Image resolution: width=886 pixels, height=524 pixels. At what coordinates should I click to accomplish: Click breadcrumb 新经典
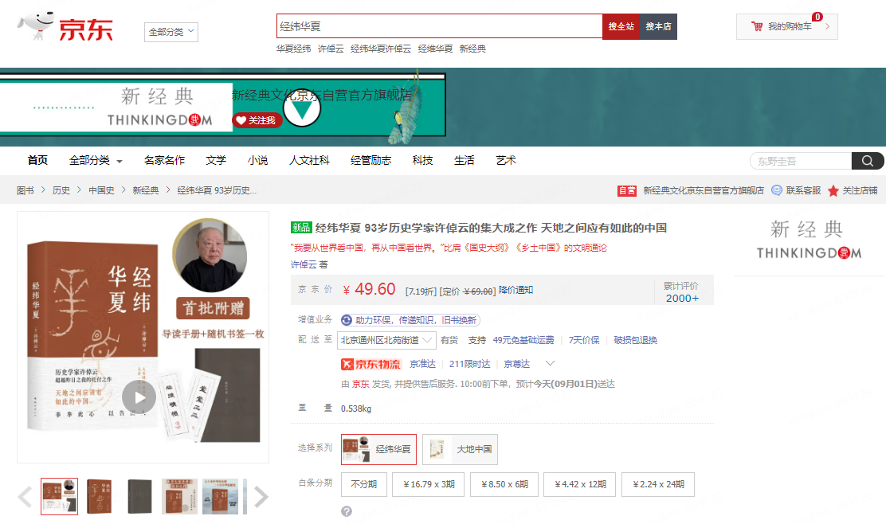[146, 190]
